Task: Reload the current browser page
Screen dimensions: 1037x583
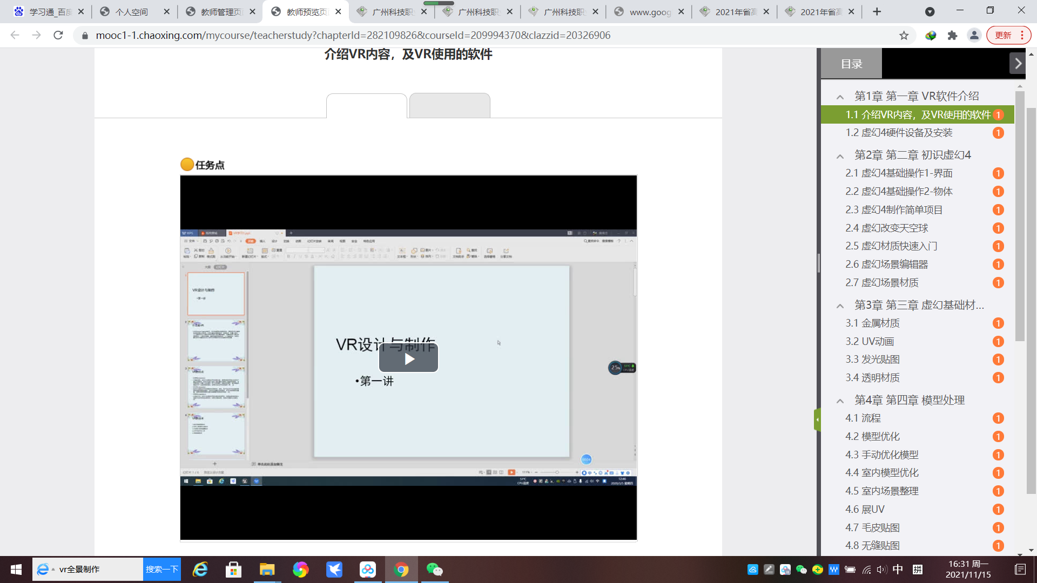Action: click(58, 35)
